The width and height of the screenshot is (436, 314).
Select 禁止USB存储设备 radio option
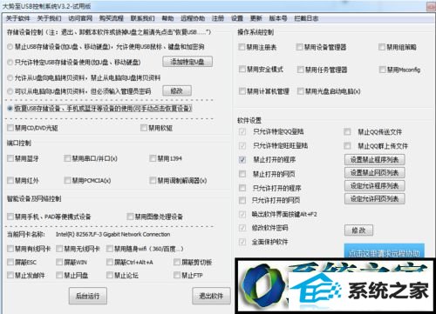(x=10, y=47)
